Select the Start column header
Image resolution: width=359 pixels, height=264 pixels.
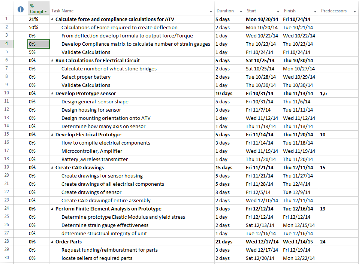pos(263,8)
